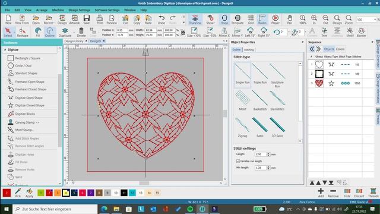Enable Variable run length checkbox

(x=238, y=161)
